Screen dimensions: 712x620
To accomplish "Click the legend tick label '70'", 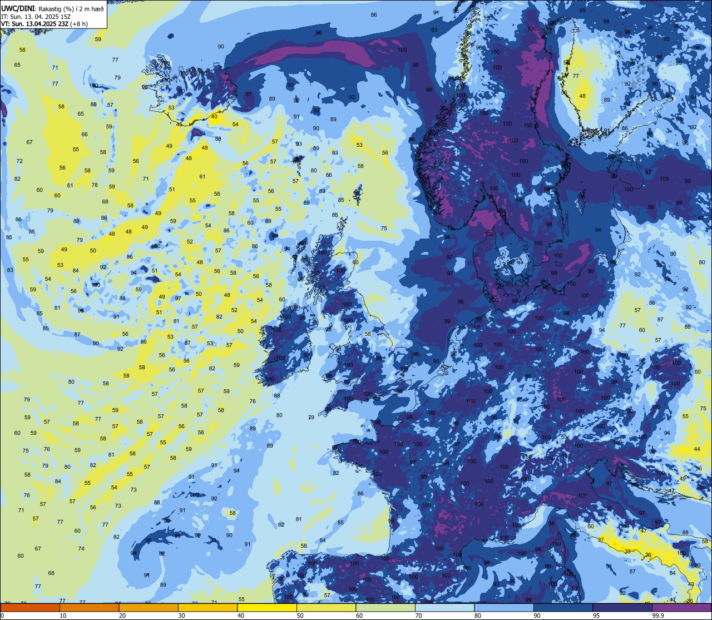I will (x=418, y=616).
